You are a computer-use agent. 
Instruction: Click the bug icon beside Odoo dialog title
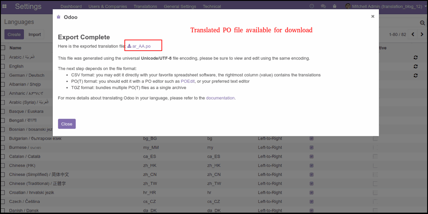tap(59, 17)
